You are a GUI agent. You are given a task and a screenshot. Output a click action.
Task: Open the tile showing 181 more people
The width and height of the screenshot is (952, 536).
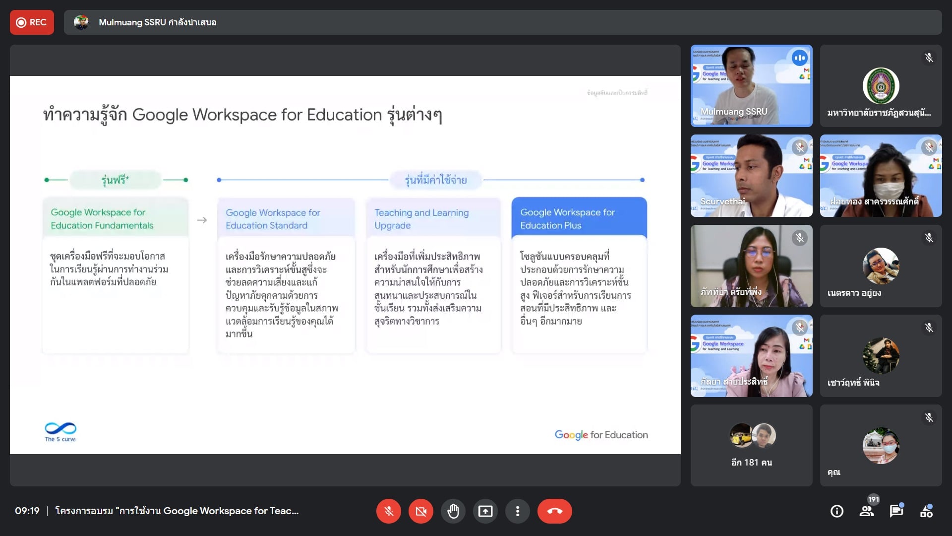click(x=751, y=445)
